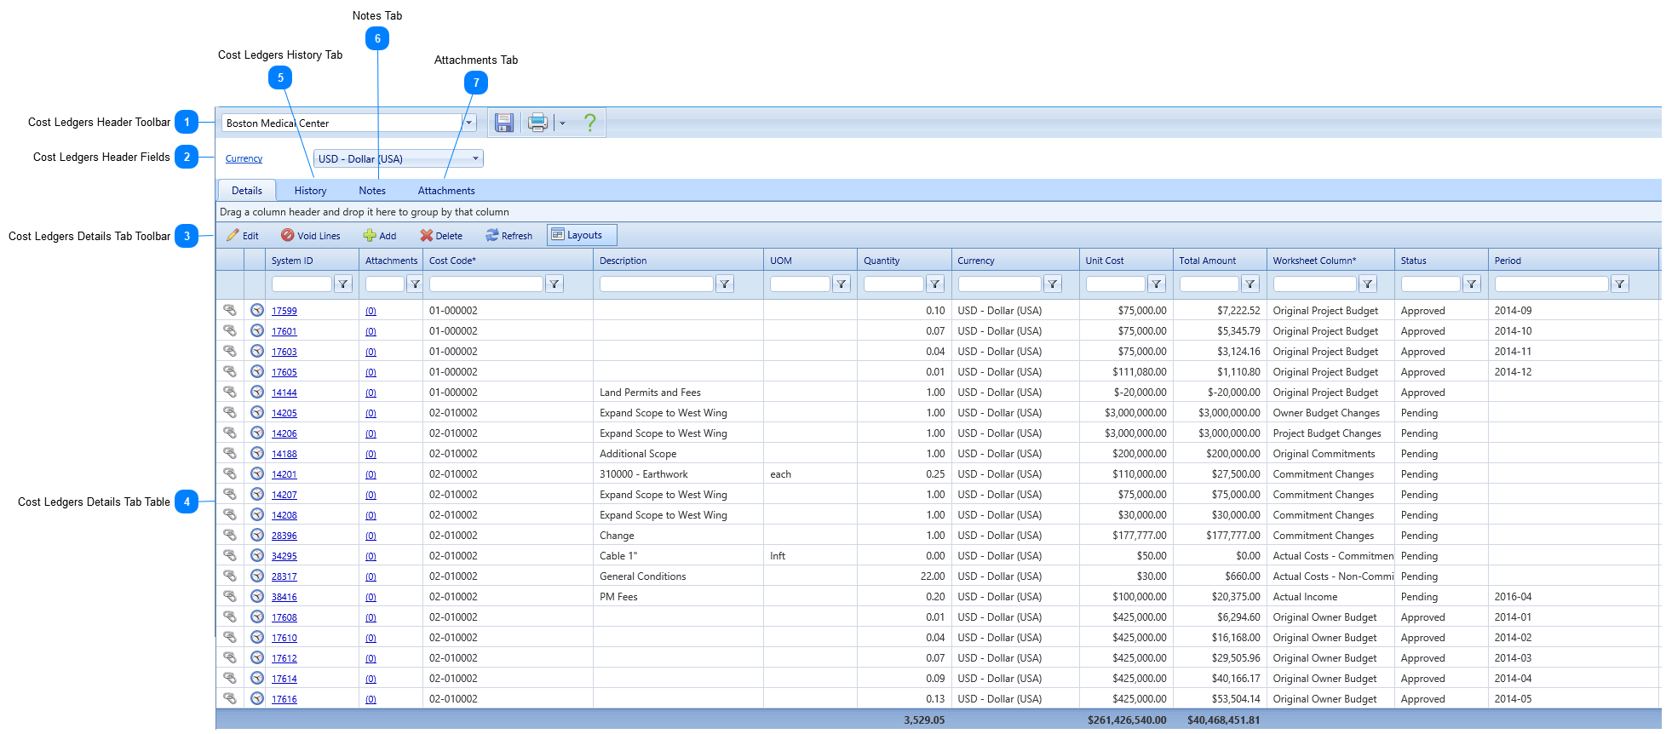Sort by the Status column header
Viewport: 1666px width, 734px height.
[1413, 261]
